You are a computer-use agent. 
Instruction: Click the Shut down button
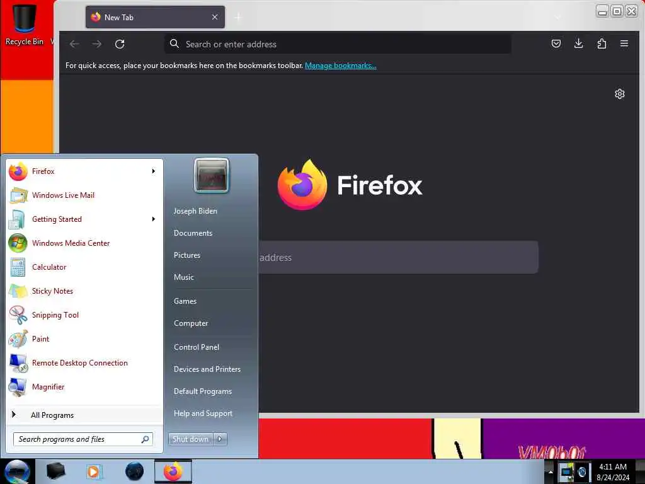[x=190, y=439]
